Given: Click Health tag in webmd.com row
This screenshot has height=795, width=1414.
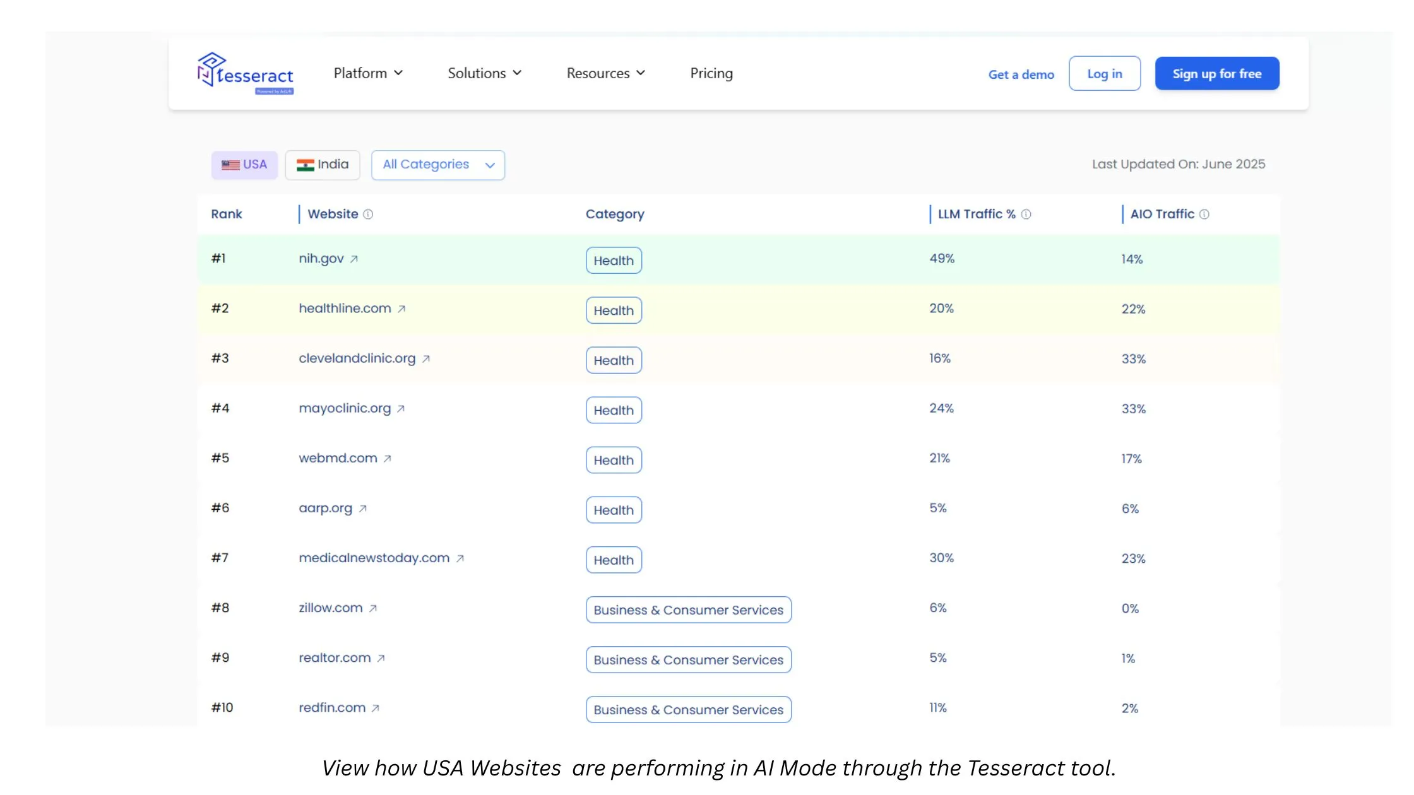Looking at the screenshot, I should tap(614, 460).
